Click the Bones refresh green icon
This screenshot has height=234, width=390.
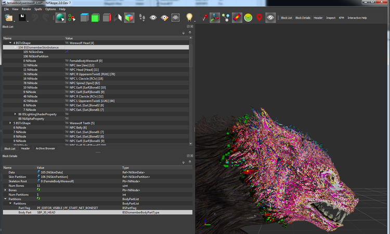click(x=38, y=190)
